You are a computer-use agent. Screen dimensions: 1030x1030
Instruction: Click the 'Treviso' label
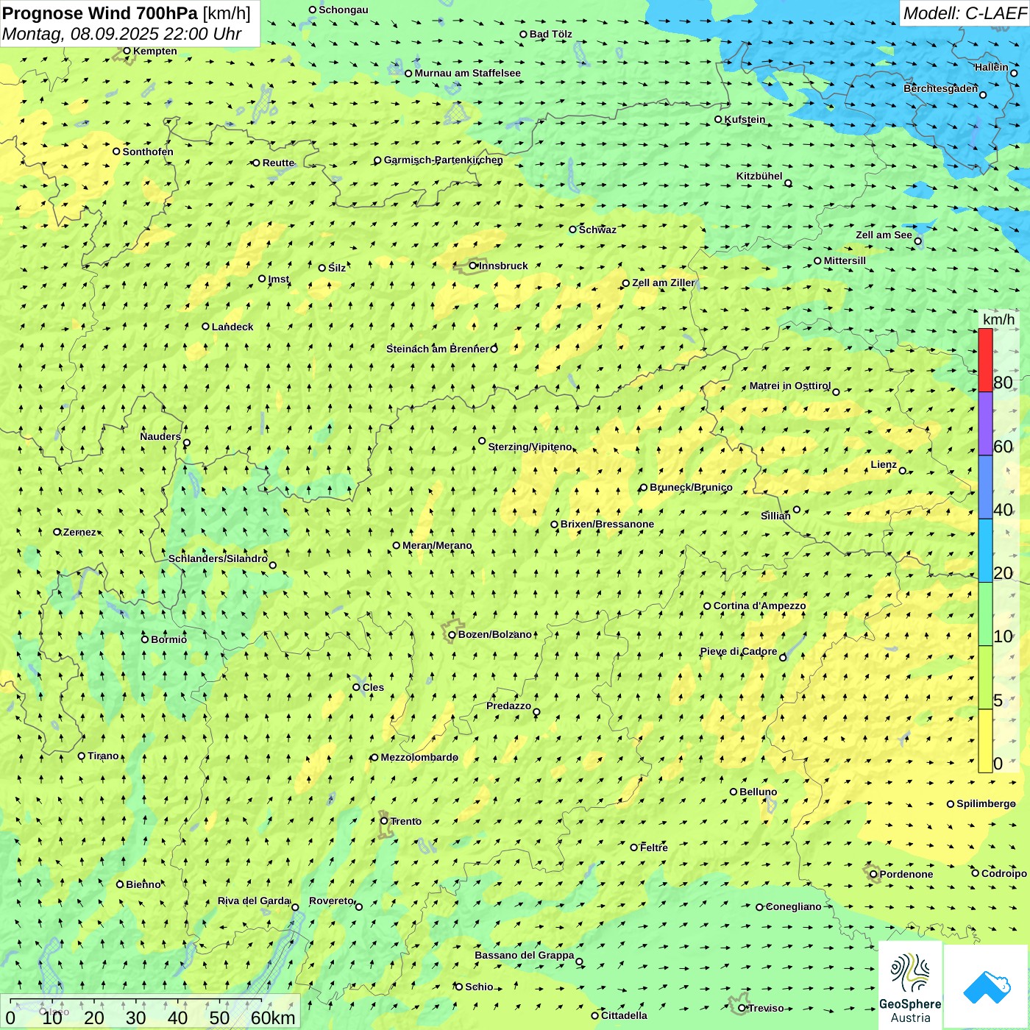tap(766, 1008)
